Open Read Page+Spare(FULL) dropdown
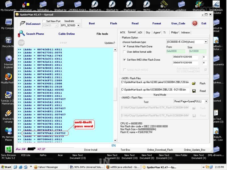 (206, 101)
